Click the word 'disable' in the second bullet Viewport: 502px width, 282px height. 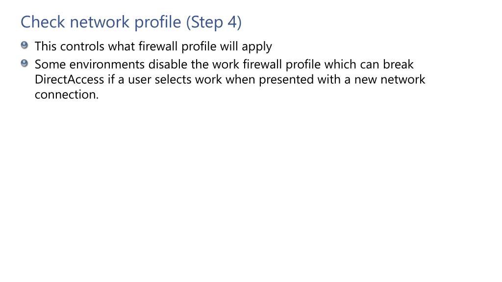point(168,64)
